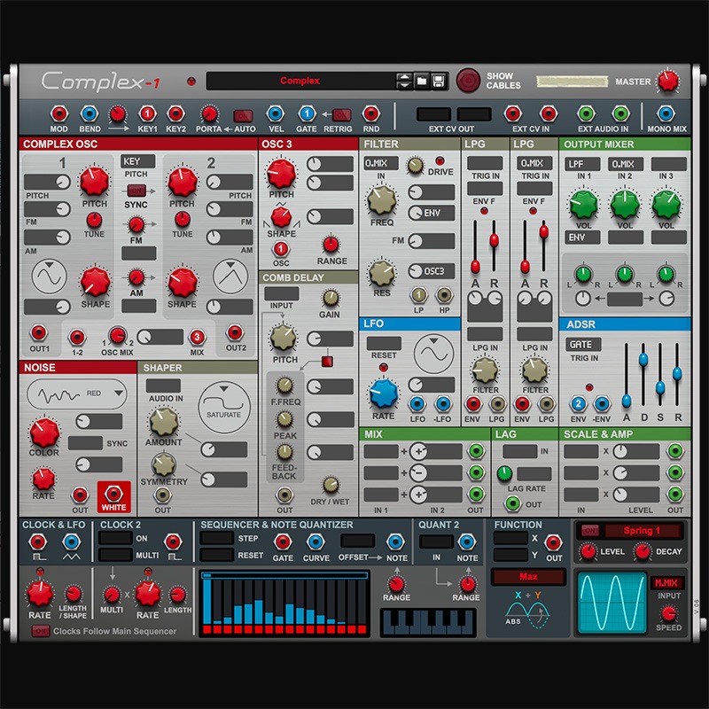Click the complex osc OUT1 jack

tap(38, 333)
